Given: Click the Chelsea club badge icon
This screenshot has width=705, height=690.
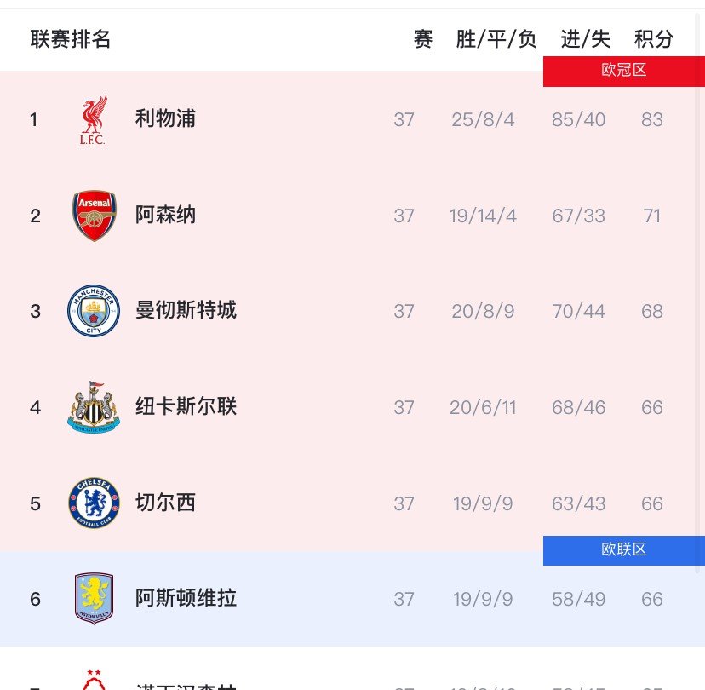Looking at the screenshot, I should click(94, 503).
